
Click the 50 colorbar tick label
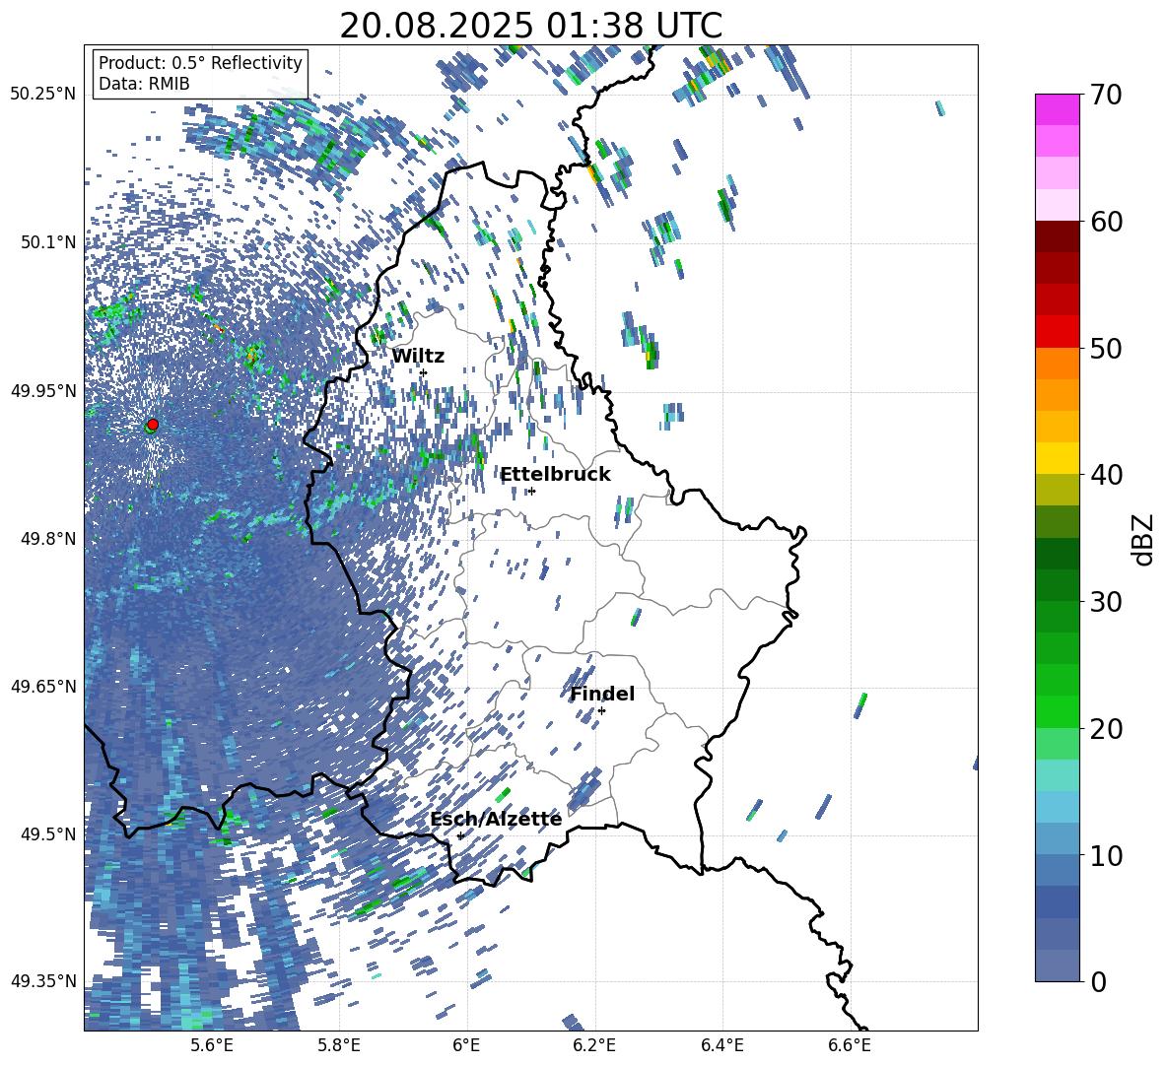tap(1105, 348)
